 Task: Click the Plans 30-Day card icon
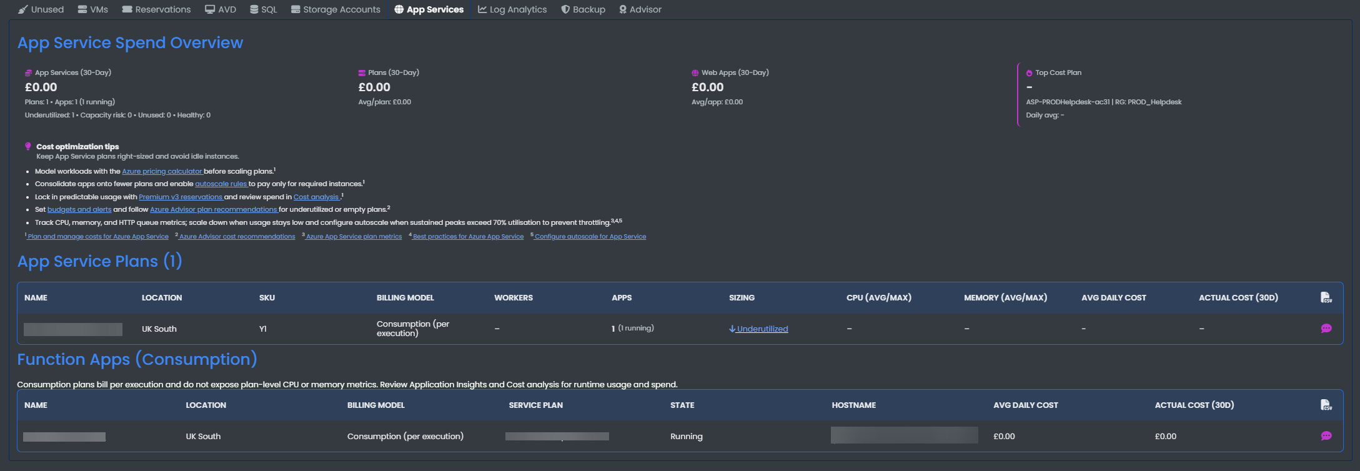[x=362, y=73]
